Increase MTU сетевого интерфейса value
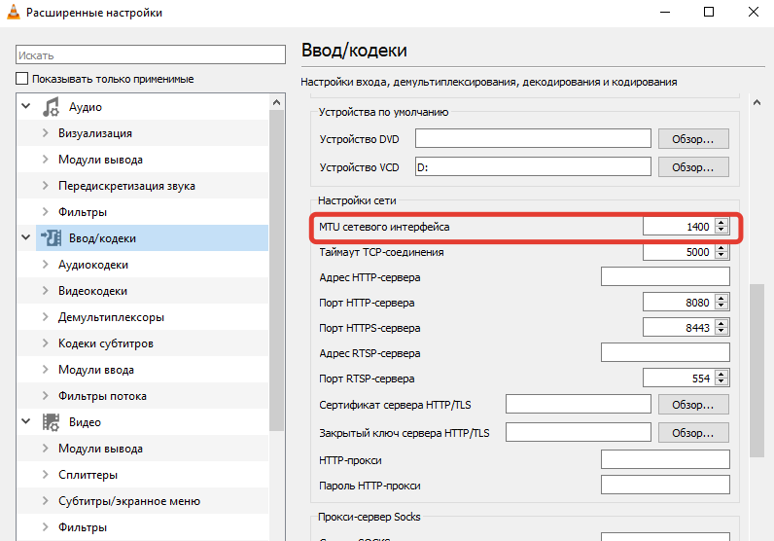 721,223
